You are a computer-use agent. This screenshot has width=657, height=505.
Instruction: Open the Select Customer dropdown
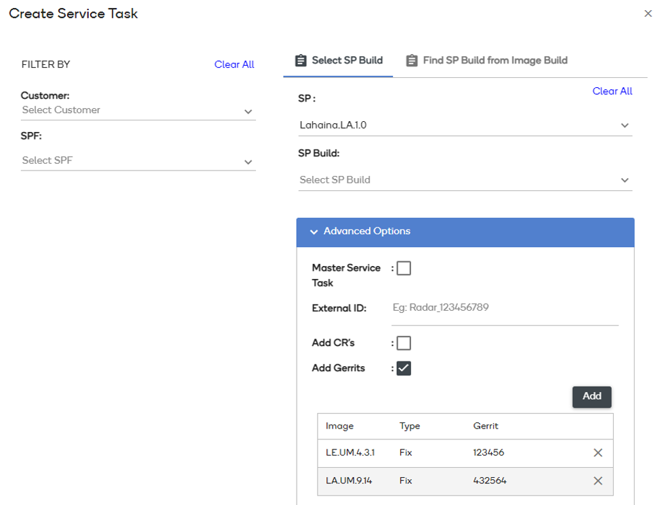[138, 110]
